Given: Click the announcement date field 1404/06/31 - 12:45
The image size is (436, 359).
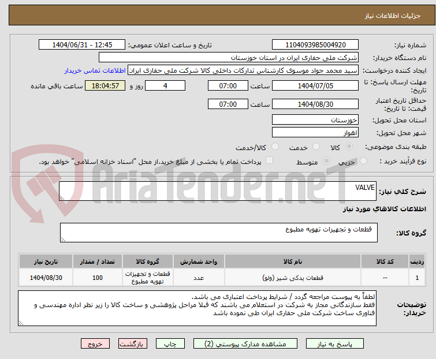Looking at the screenshot, I should click(82, 45).
